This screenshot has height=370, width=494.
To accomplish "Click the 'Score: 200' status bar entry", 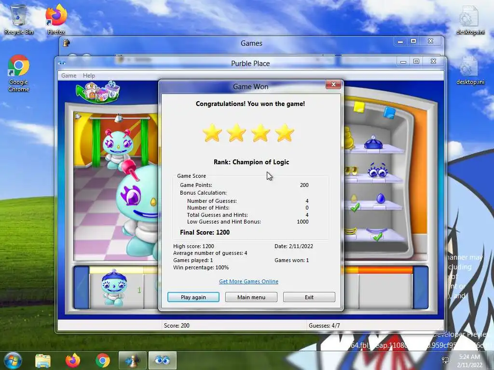I will pyautogui.click(x=177, y=325).
